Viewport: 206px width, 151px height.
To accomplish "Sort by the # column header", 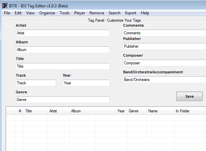I will point(20,111).
